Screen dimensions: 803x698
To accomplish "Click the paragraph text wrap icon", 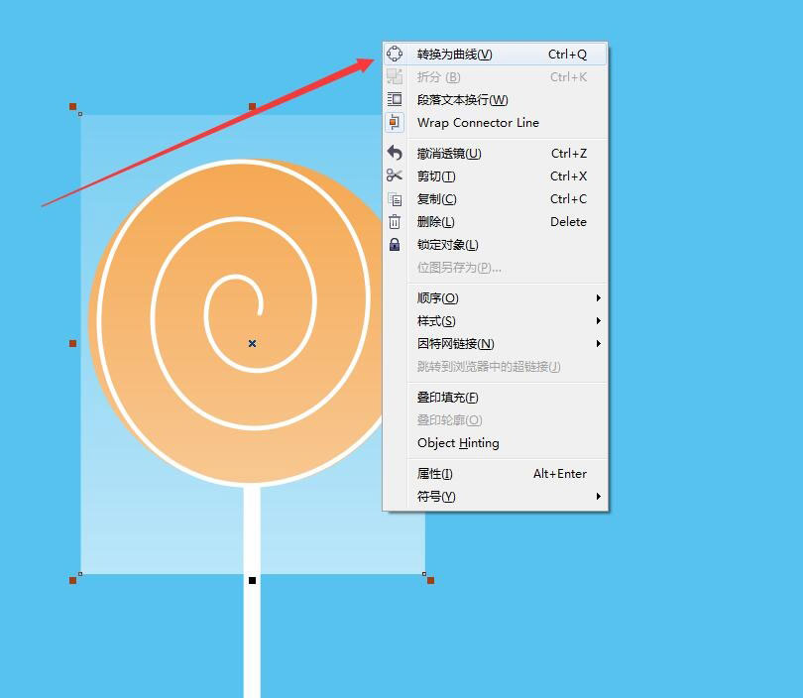I will click(x=395, y=99).
